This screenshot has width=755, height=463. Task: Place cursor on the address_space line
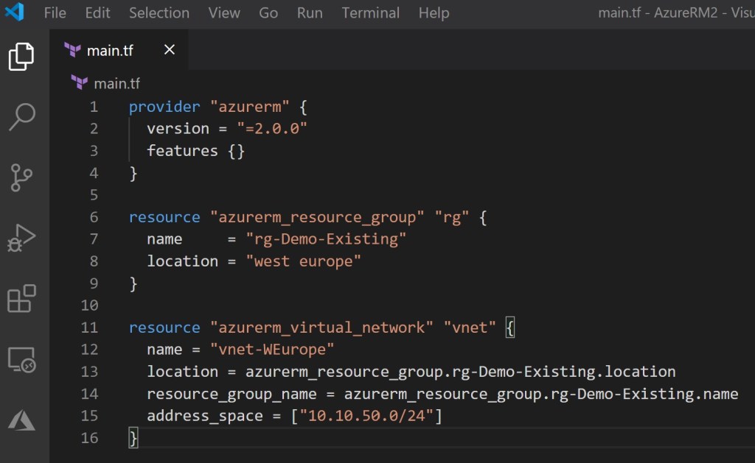(x=295, y=416)
